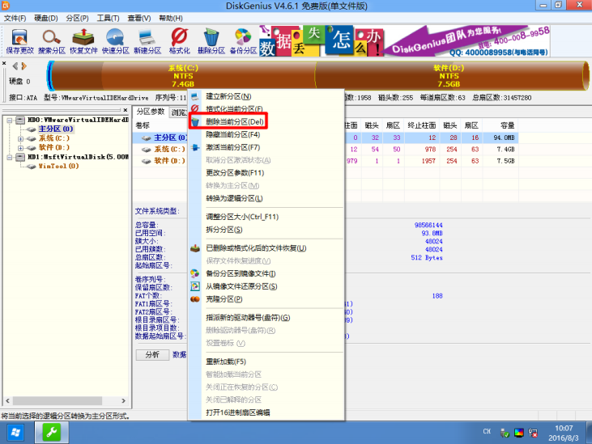Collapse the HD0 VMwareVirtualIDEHardDrive tree node
Image resolution: width=592 pixels, height=444 pixels.
pos(10,121)
